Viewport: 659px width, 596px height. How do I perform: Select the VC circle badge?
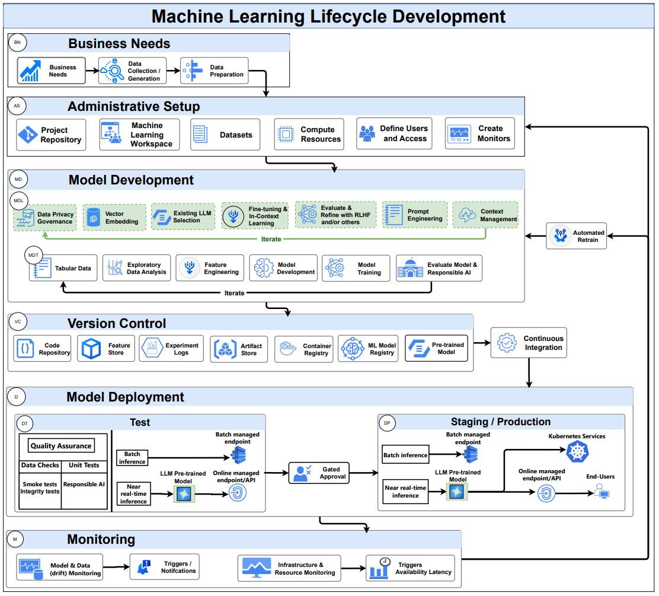click(x=18, y=322)
